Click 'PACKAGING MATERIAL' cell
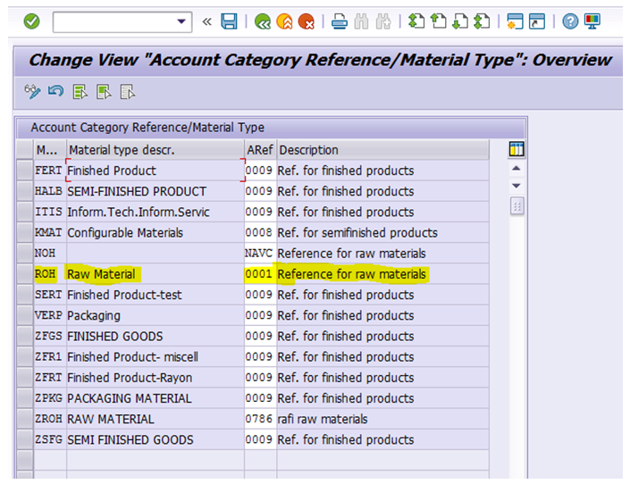The width and height of the screenshot is (630, 484). (155, 398)
